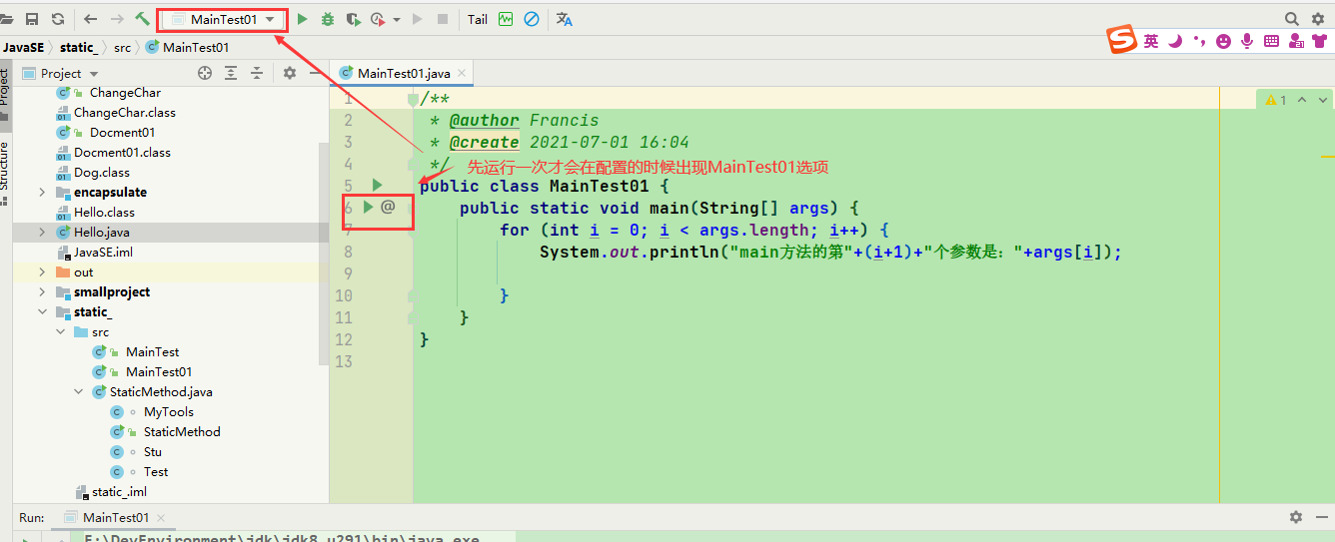Click the Expand All icon in the Project panel
Image resolution: width=1335 pixels, height=542 pixels.
[232, 73]
